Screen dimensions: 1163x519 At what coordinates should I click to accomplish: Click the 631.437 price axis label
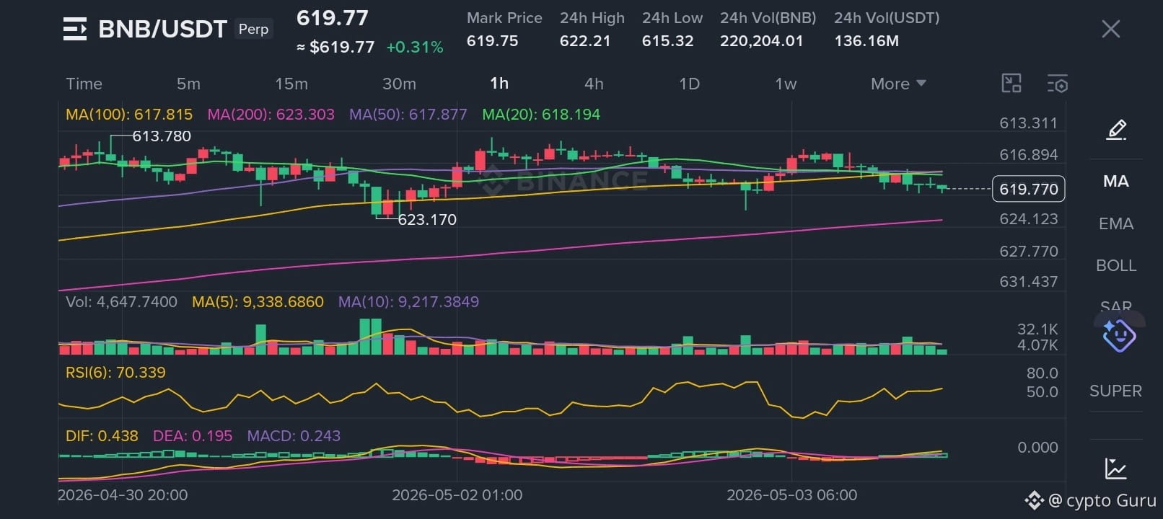pos(1029,282)
